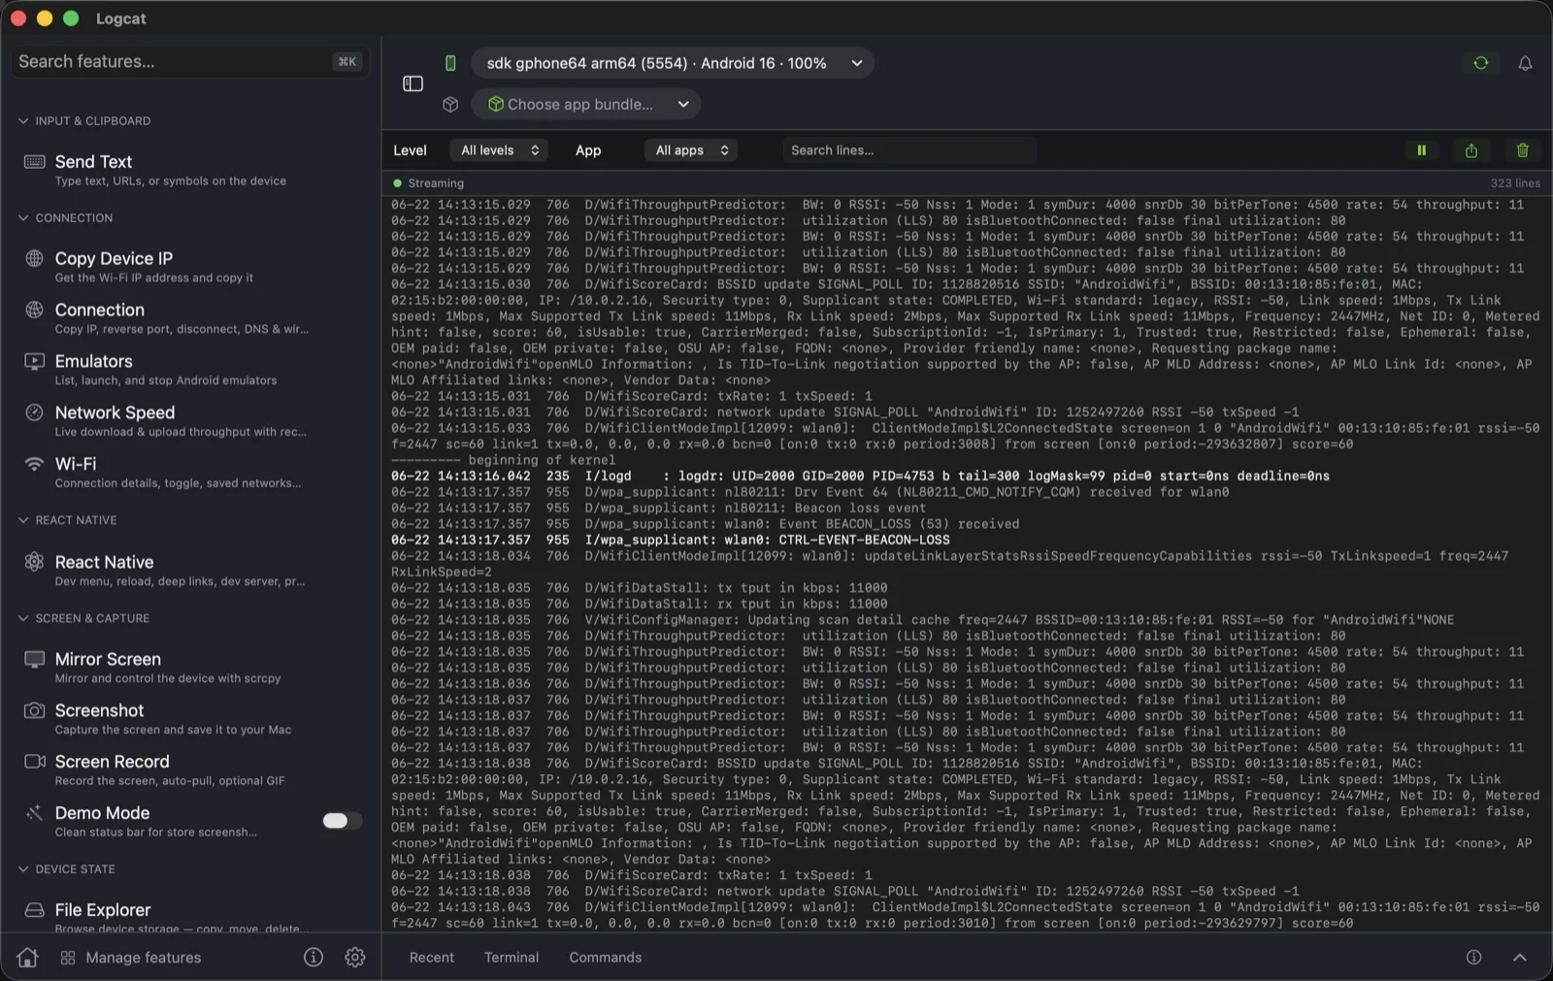Open the All apps dropdown

[x=691, y=150]
